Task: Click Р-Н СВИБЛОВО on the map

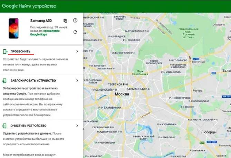Action: click(132, 40)
